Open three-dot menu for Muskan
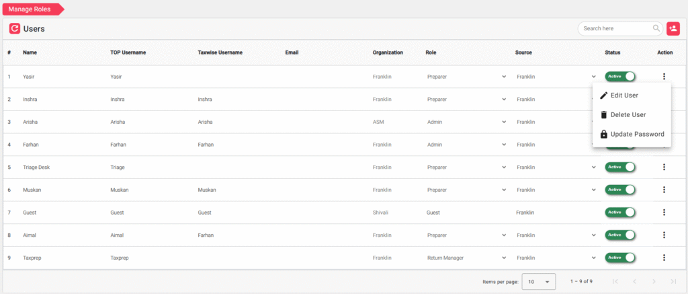 (x=664, y=190)
